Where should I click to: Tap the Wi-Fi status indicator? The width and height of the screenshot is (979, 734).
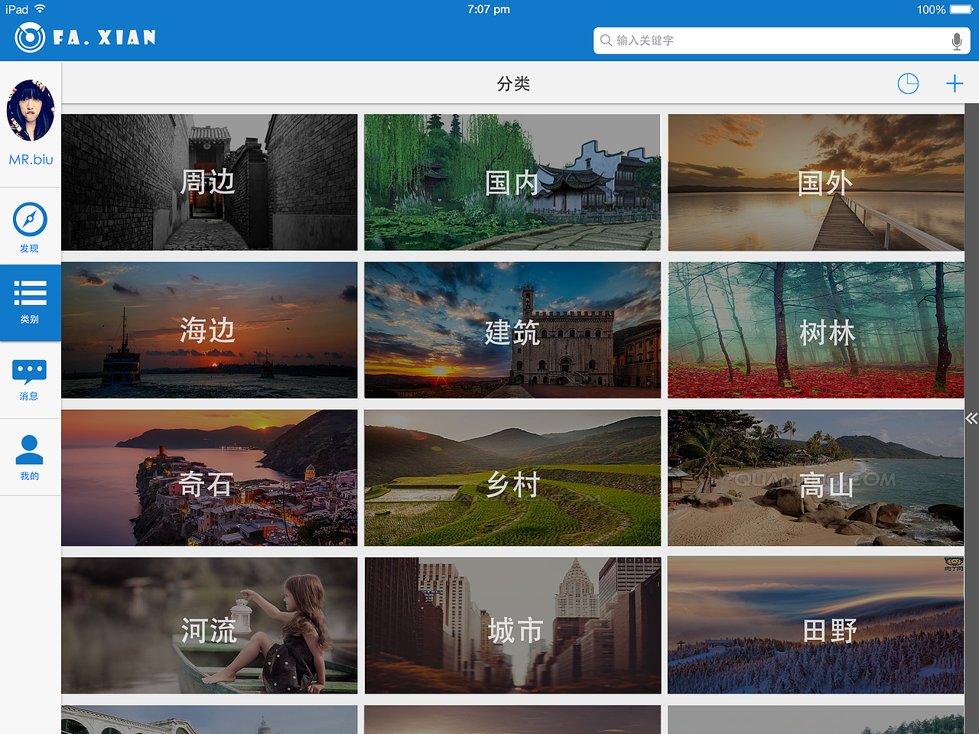pyautogui.click(x=40, y=9)
